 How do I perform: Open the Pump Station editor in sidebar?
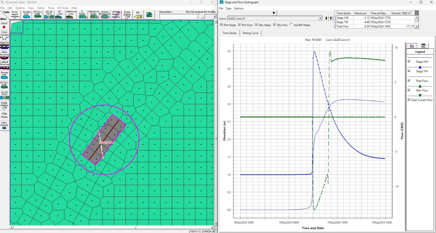click(4, 106)
